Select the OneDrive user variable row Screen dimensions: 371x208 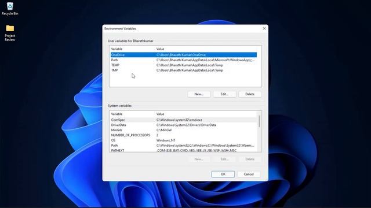[184, 55]
